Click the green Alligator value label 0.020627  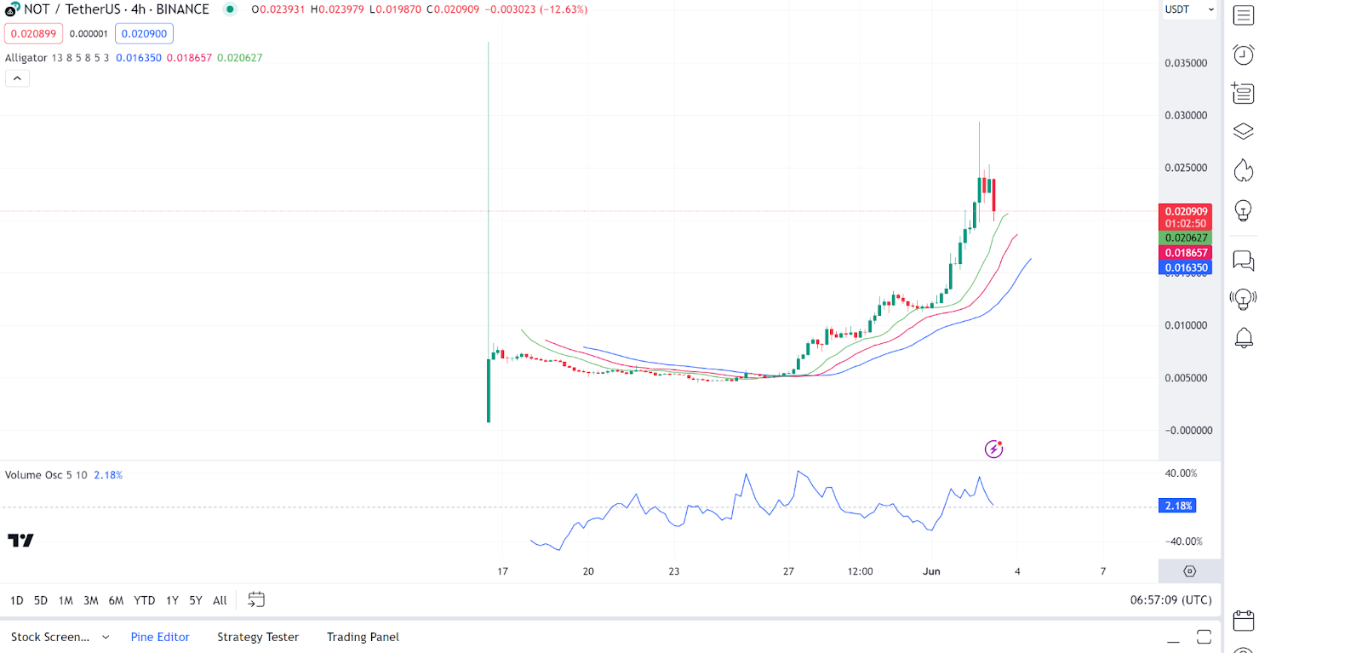coord(1186,238)
